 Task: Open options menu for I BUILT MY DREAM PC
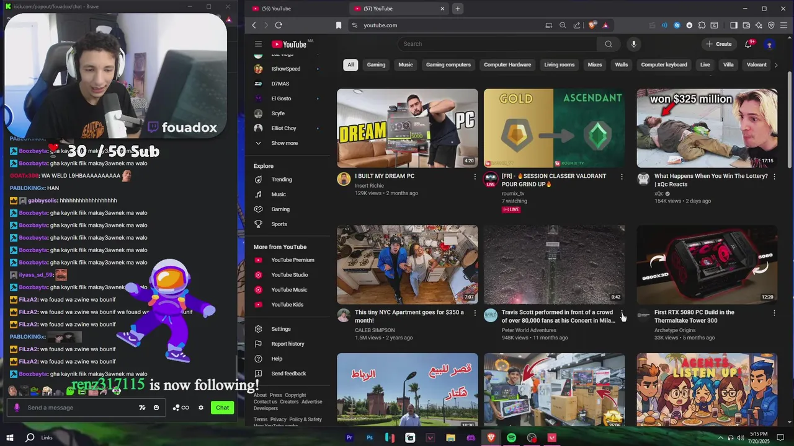(475, 177)
